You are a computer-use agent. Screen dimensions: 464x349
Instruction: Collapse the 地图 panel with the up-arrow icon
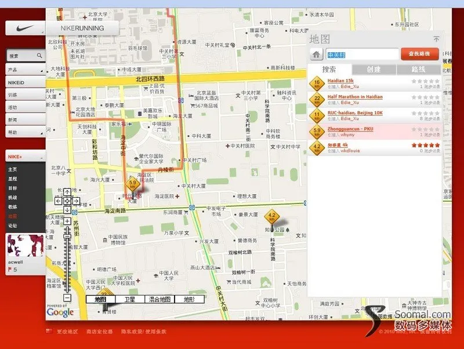pyautogui.click(x=436, y=39)
